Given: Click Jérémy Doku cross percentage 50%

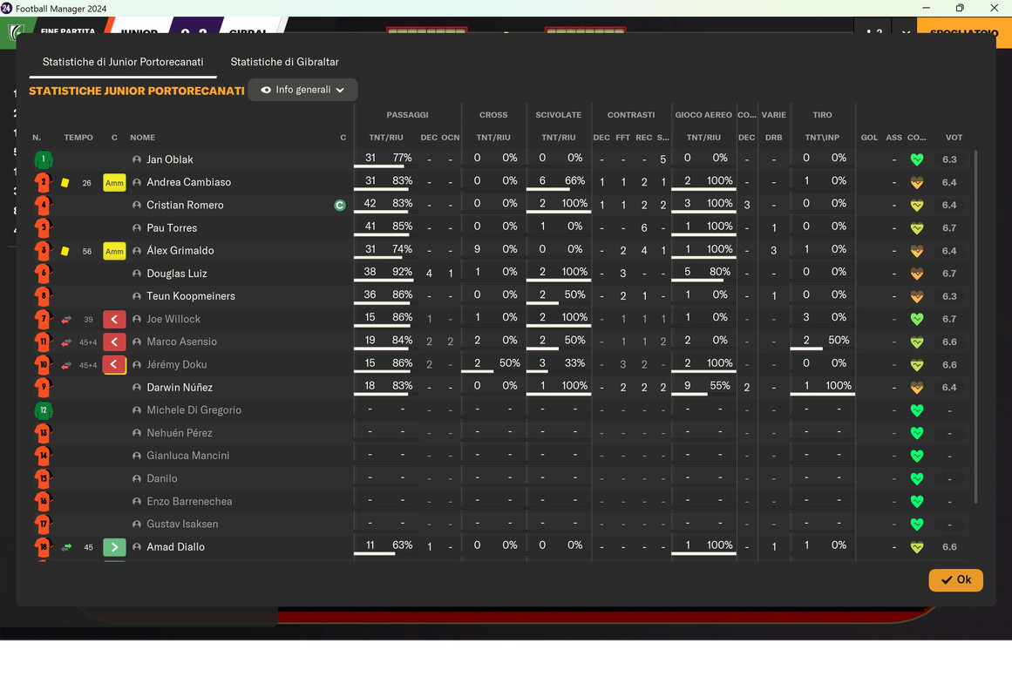Looking at the screenshot, I should pyautogui.click(x=510, y=362).
